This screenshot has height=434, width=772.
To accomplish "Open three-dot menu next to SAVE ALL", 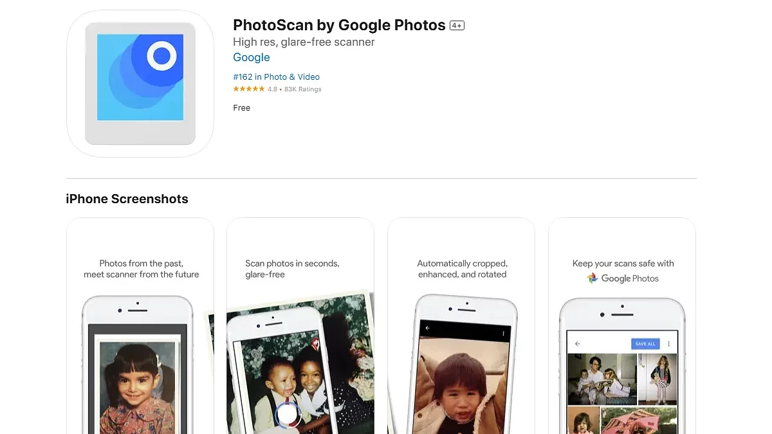I will [x=669, y=344].
